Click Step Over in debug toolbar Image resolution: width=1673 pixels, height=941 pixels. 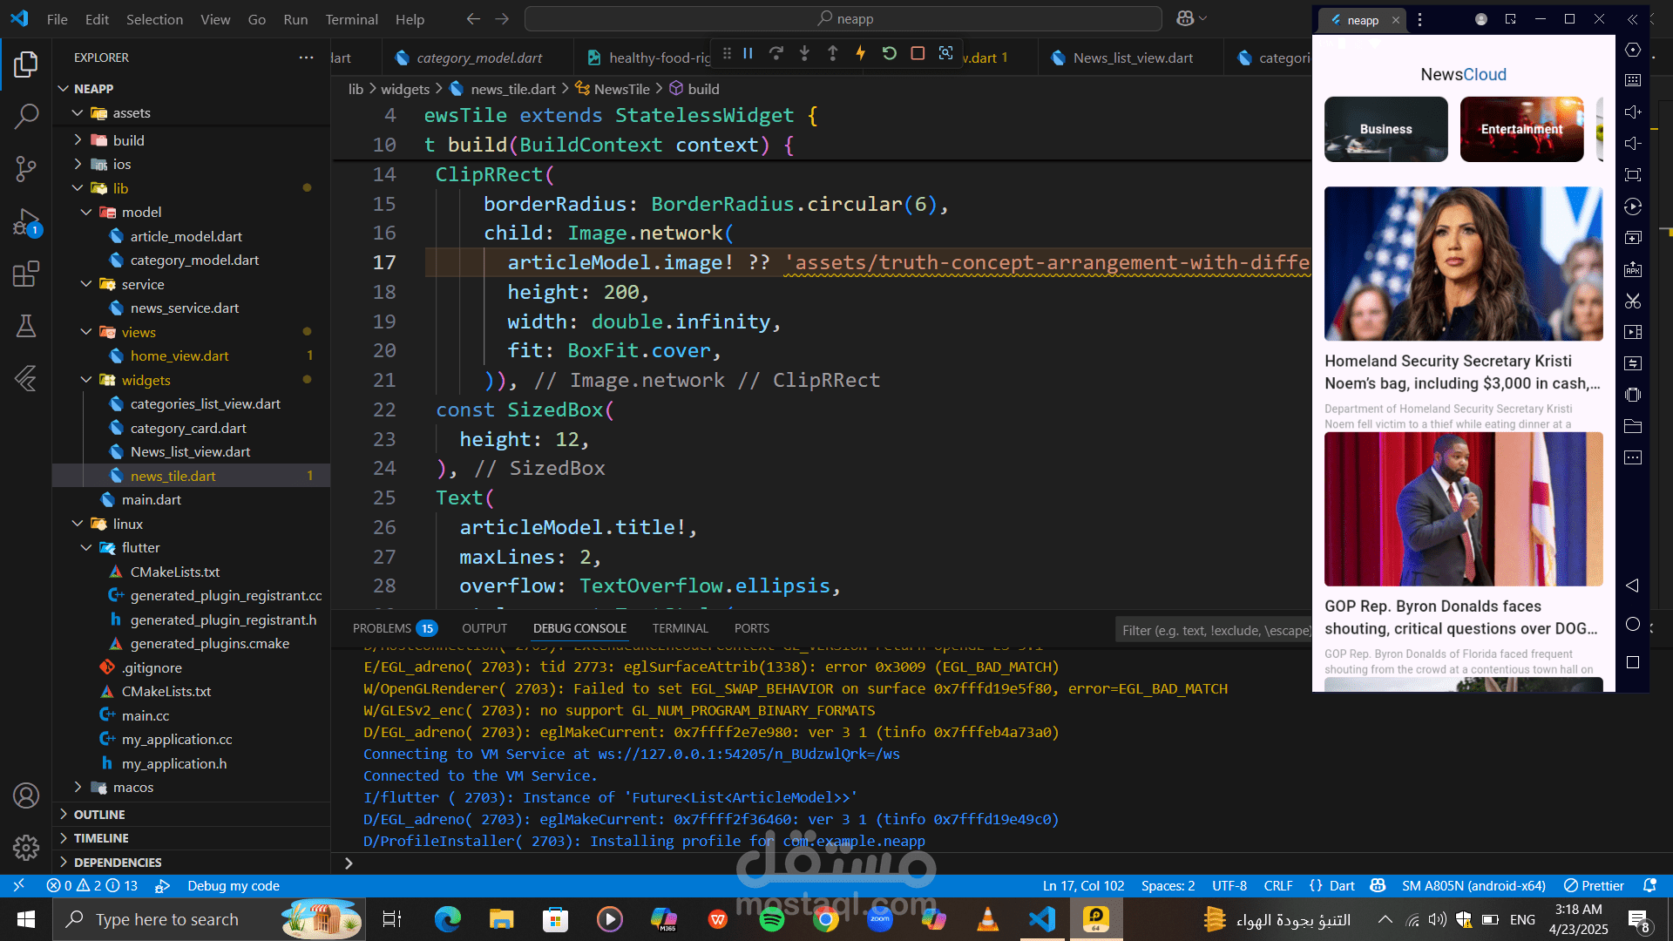pos(776,53)
